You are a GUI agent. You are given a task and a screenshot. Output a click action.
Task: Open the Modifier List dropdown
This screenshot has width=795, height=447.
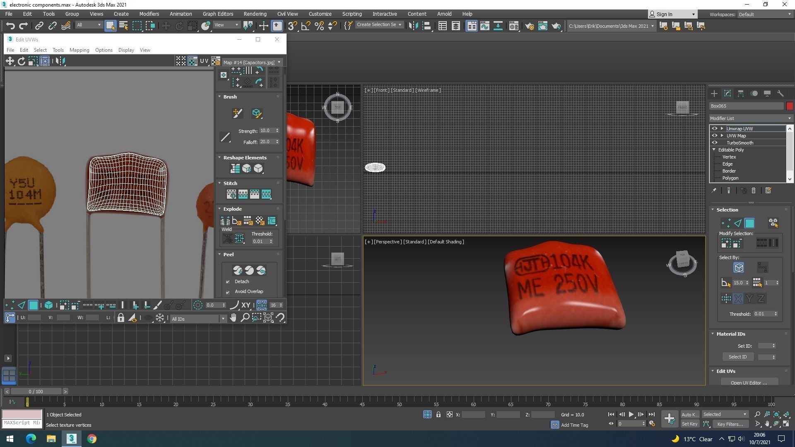(750, 118)
